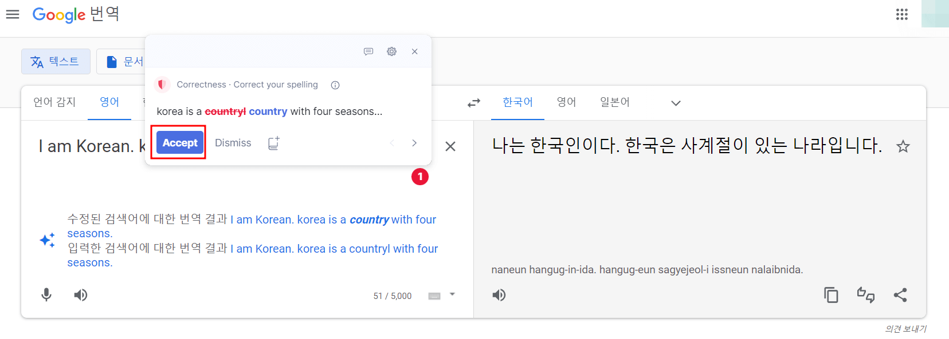Click original query link containing countryl
The width and height of the screenshot is (949, 339).
pos(253,256)
